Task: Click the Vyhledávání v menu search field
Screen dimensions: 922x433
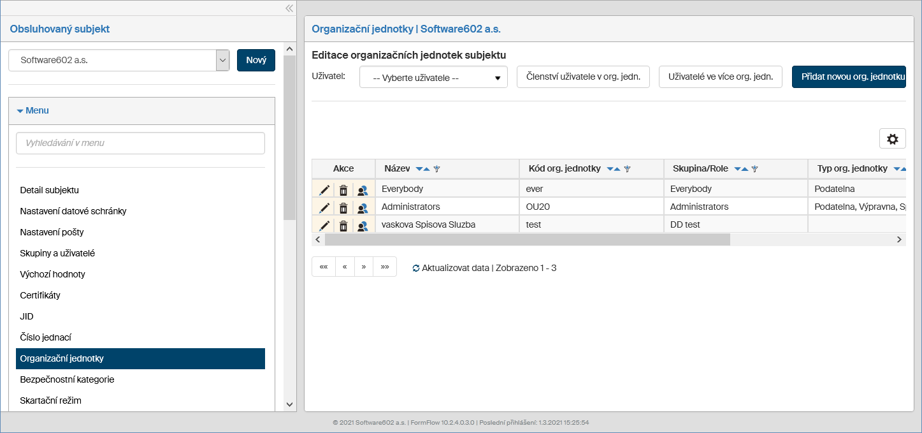Action: (x=140, y=143)
